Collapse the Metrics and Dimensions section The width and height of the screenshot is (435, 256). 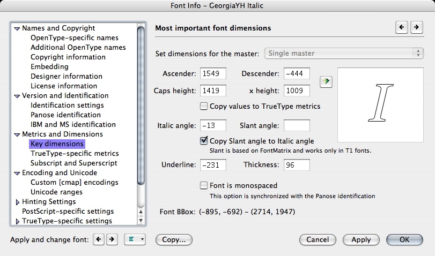tap(17, 134)
